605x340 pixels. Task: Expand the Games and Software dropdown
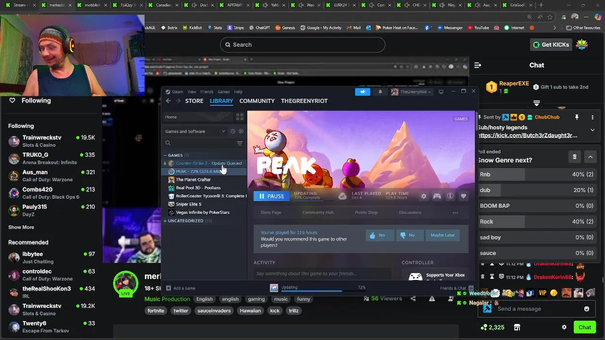coord(195,131)
